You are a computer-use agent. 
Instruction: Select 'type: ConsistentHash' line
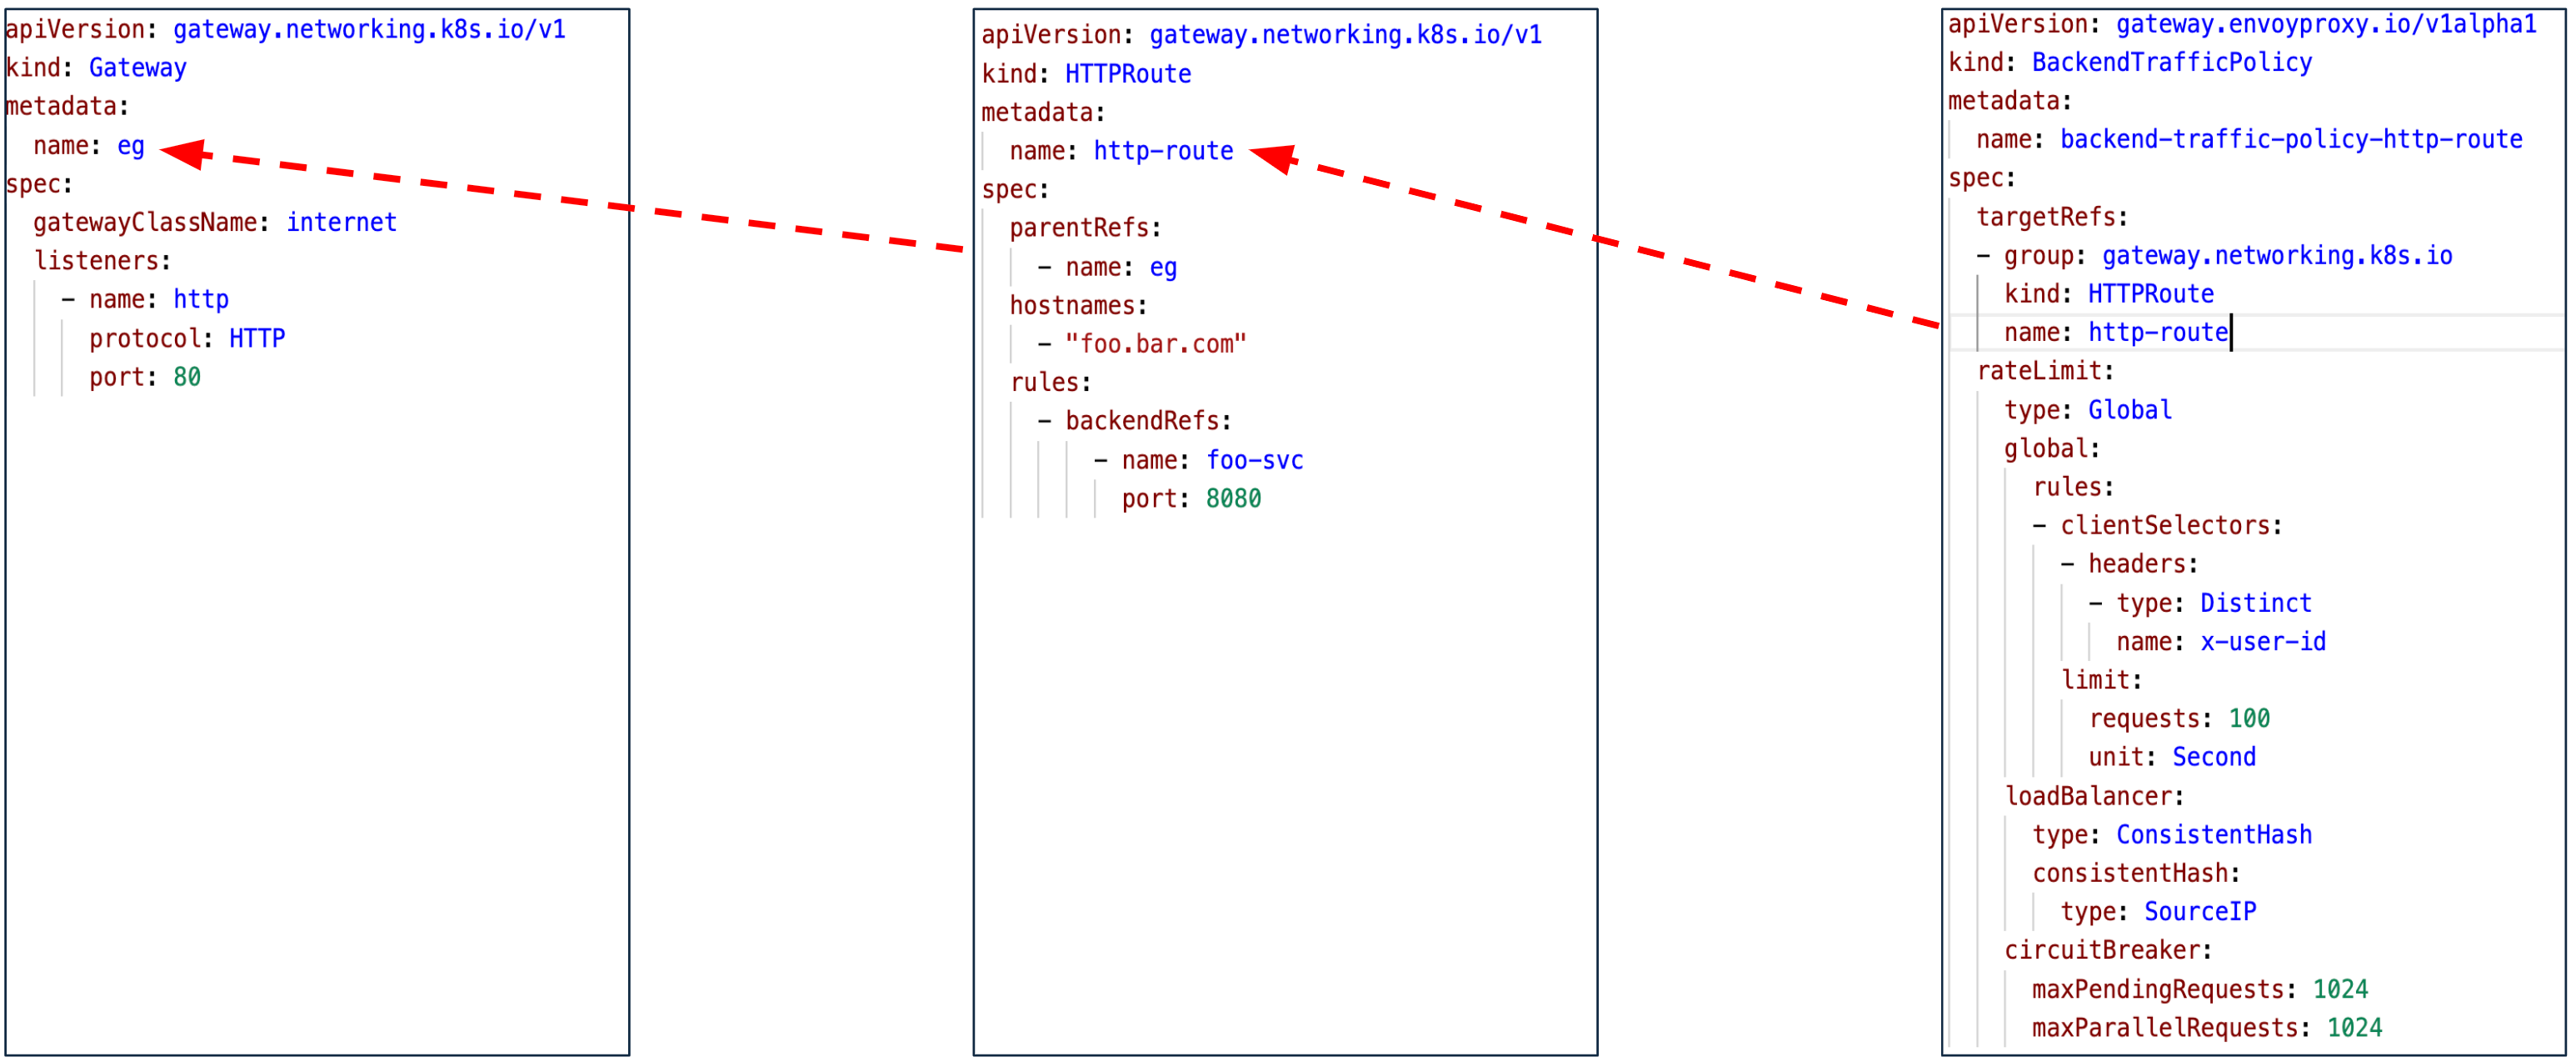pos(2172,834)
